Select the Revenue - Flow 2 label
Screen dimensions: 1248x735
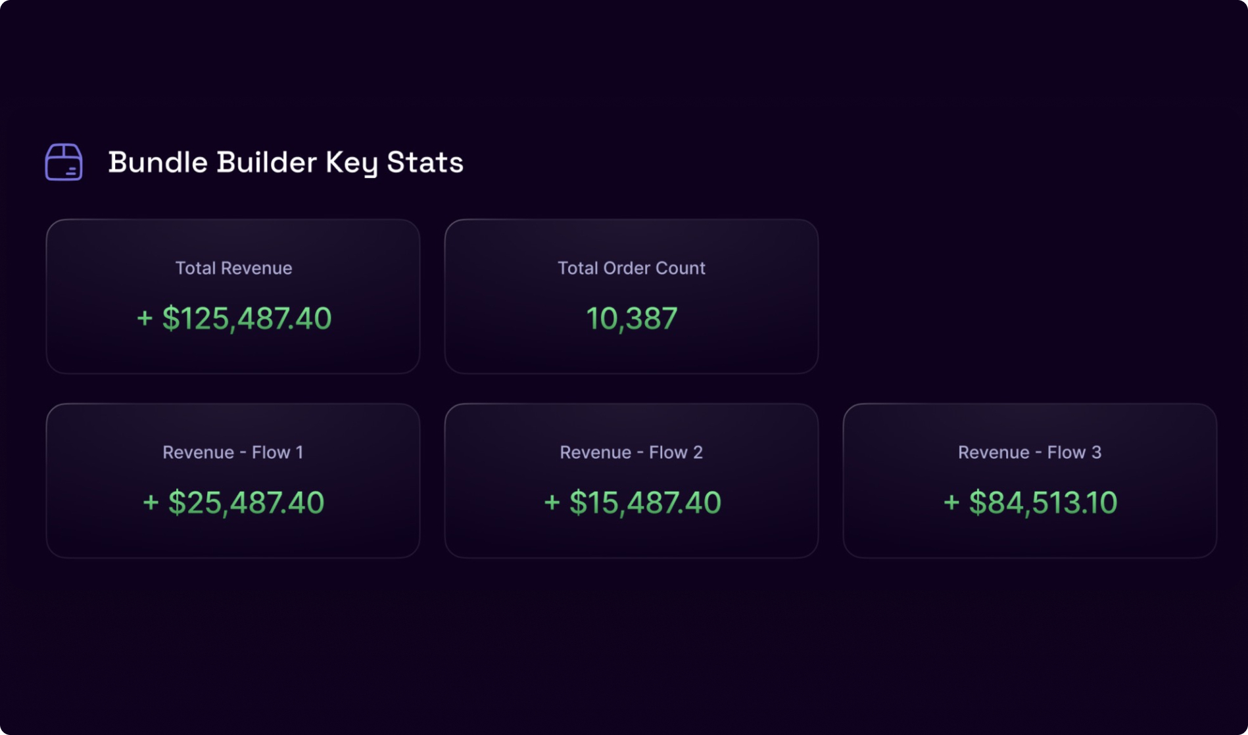pos(631,452)
